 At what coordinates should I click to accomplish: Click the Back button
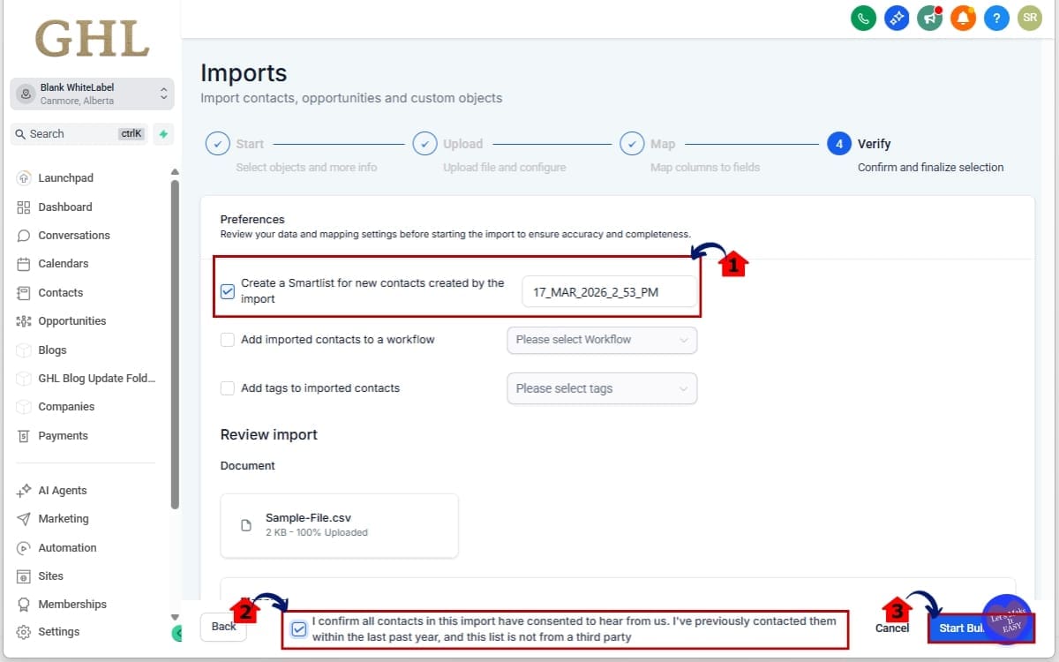(x=223, y=627)
